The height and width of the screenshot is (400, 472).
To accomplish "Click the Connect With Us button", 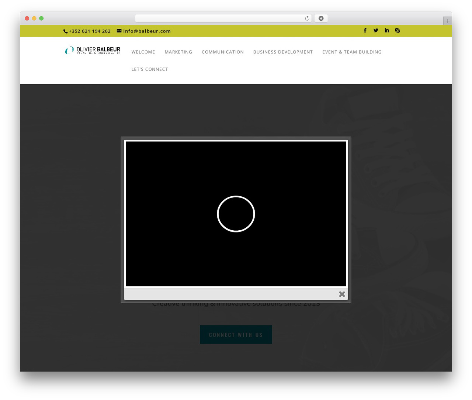I will (236, 335).
